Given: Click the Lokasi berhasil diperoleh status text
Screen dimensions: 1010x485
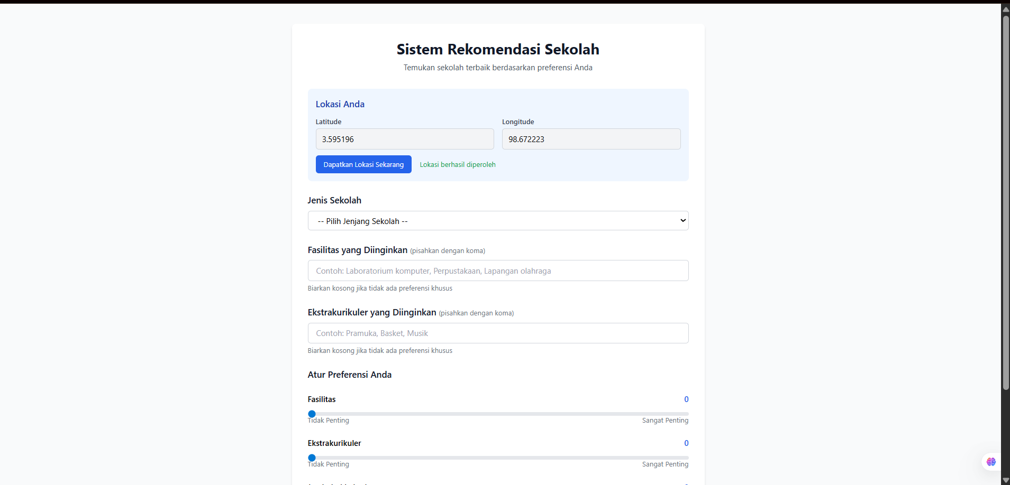Looking at the screenshot, I should [458, 164].
